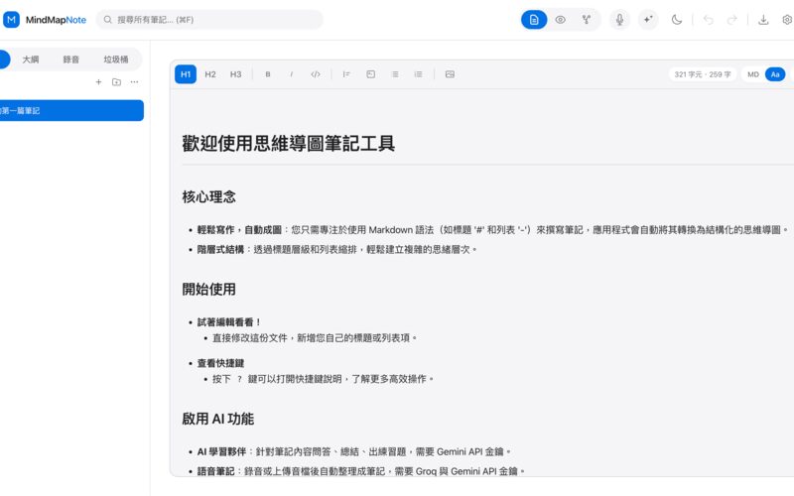Click the 開始使用 heading
Screen dimensions: 794x496
click(x=209, y=289)
